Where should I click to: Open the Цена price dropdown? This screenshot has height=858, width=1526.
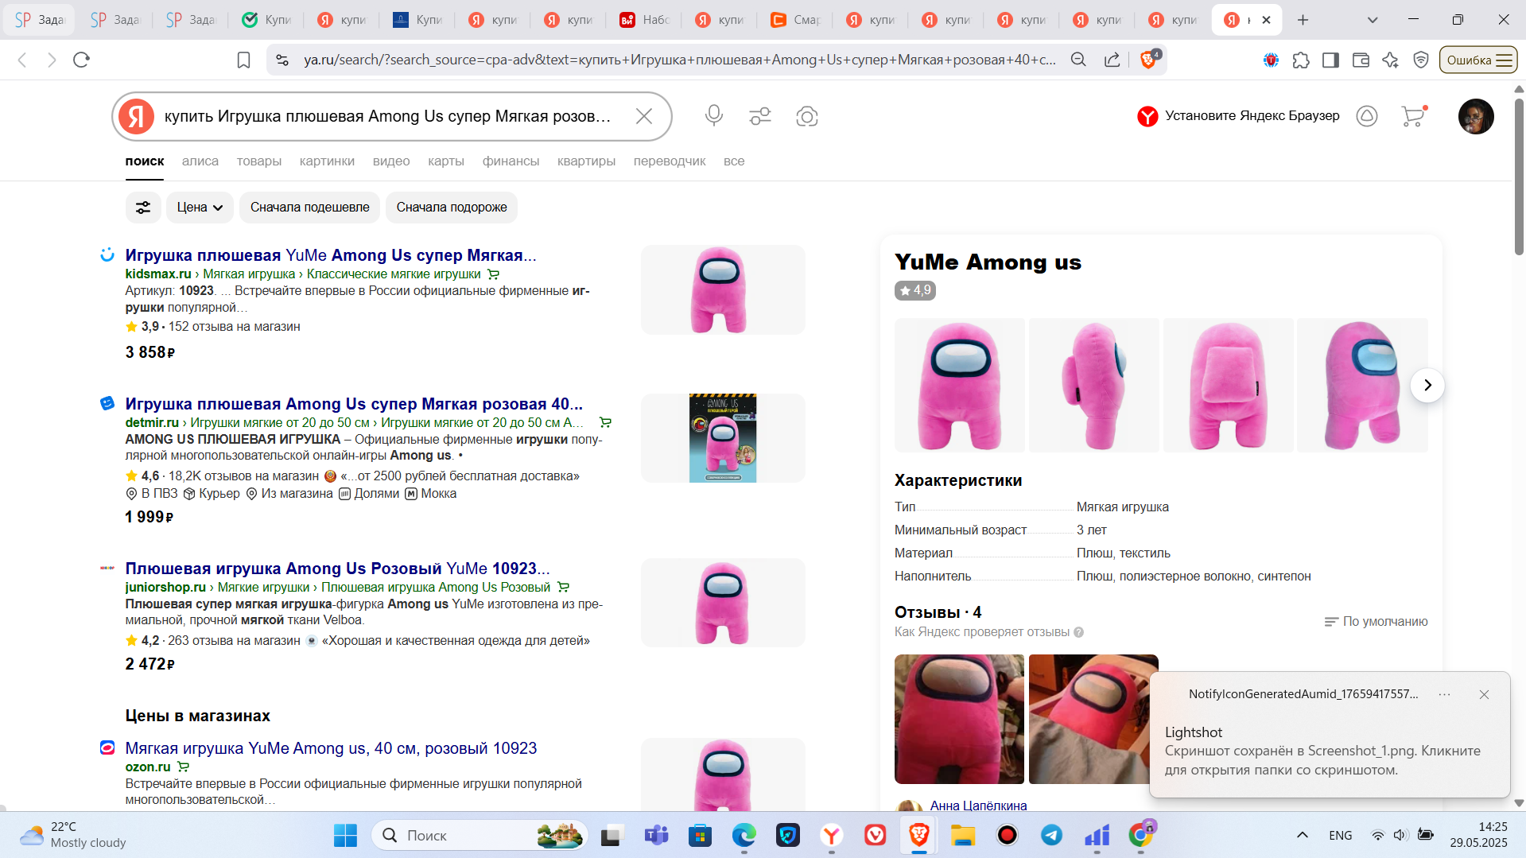pos(200,208)
